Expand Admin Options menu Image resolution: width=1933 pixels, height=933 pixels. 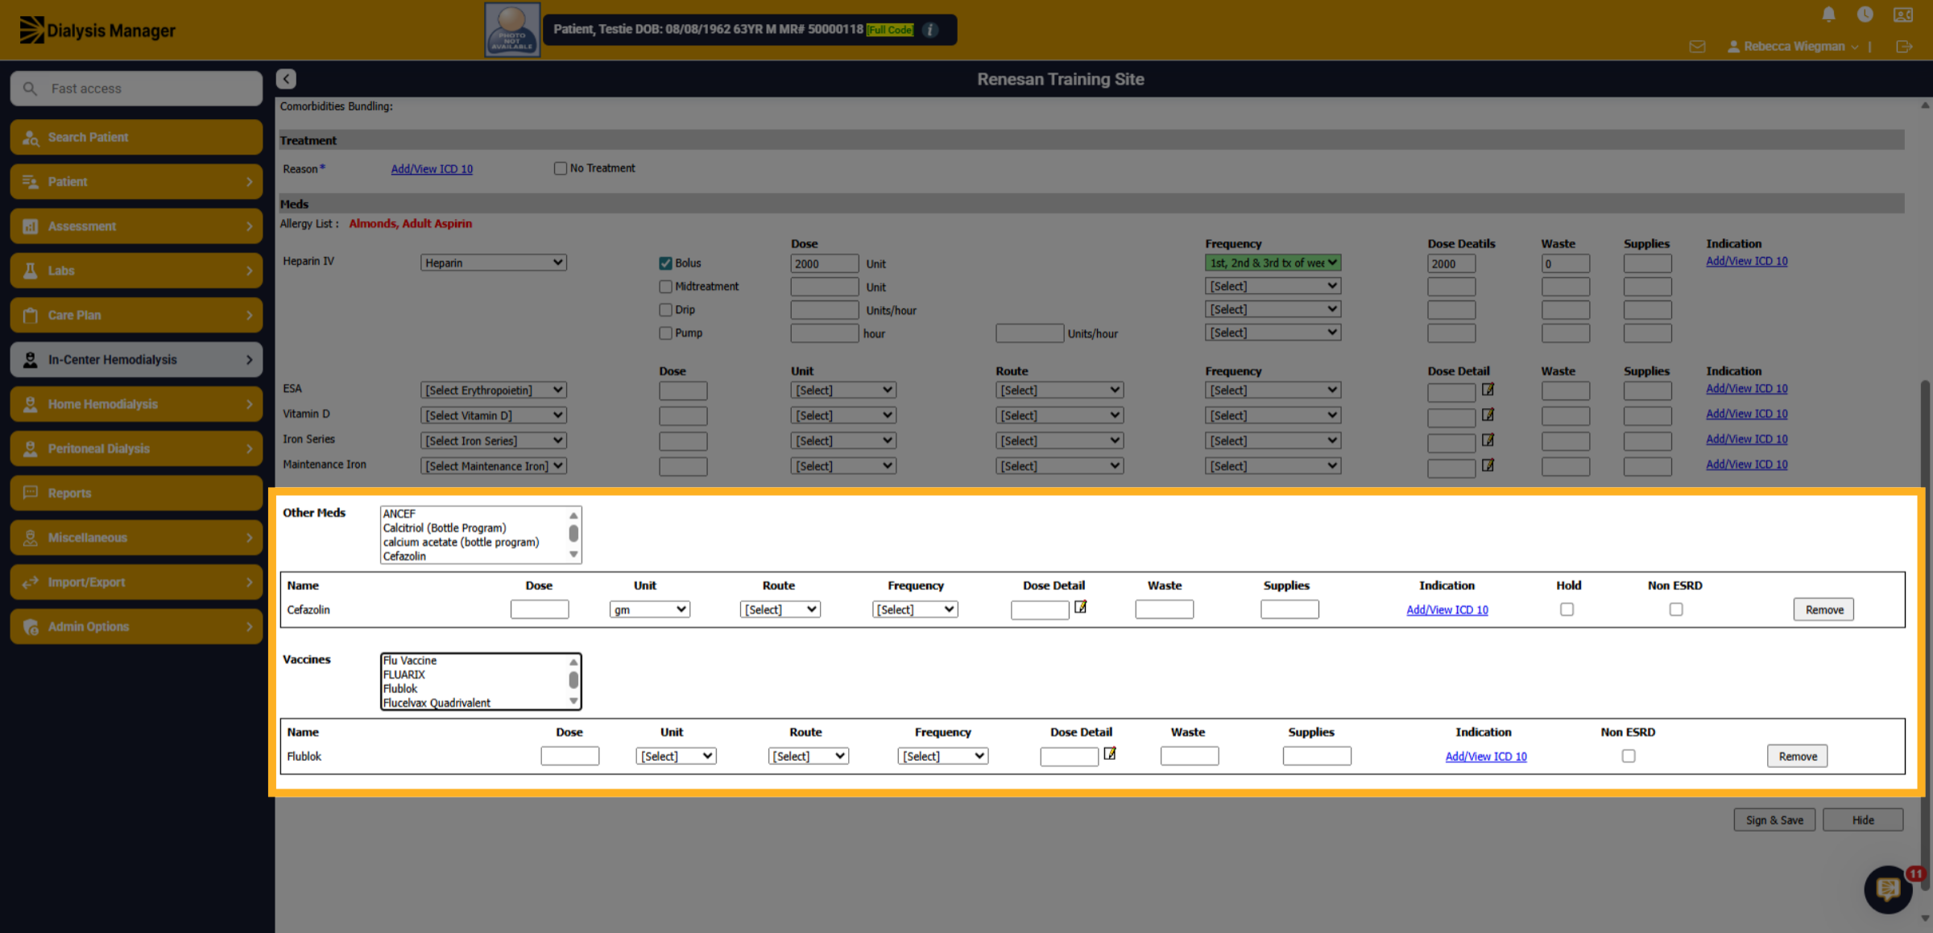(x=136, y=626)
